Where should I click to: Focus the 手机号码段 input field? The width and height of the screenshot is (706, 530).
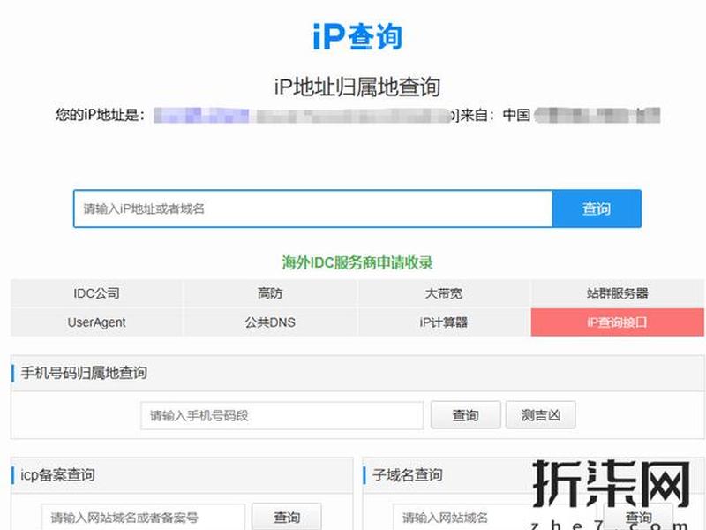click(x=282, y=415)
